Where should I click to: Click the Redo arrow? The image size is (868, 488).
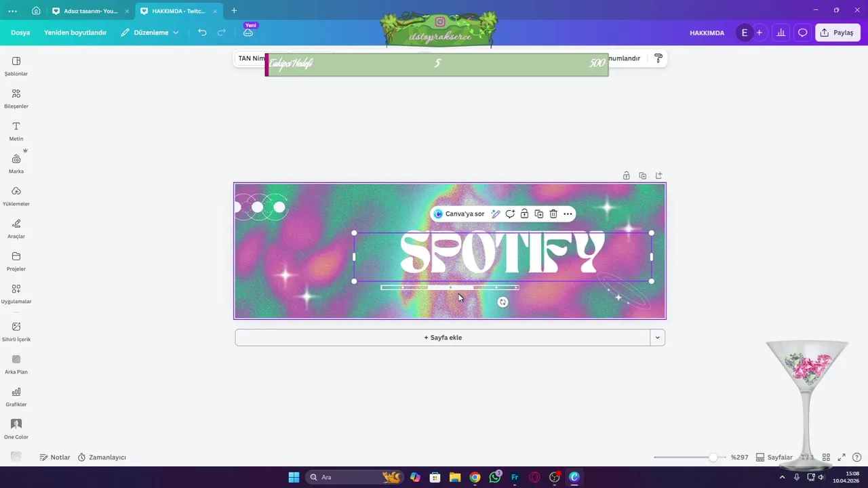[x=222, y=33]
